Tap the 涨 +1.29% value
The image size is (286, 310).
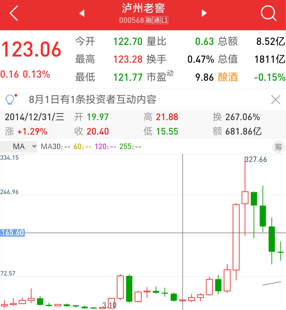tap(32, 132)
